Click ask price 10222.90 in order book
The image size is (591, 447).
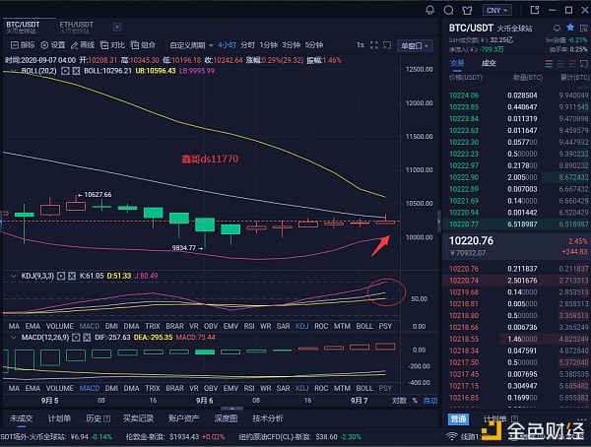464,177
